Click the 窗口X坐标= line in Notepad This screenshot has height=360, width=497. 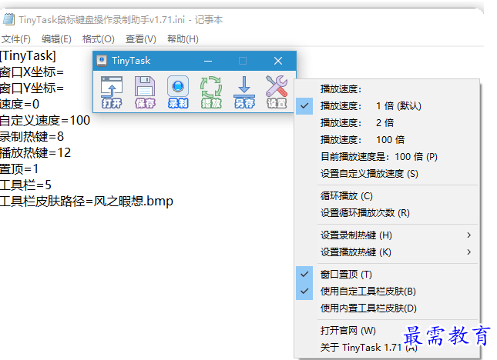32,72
